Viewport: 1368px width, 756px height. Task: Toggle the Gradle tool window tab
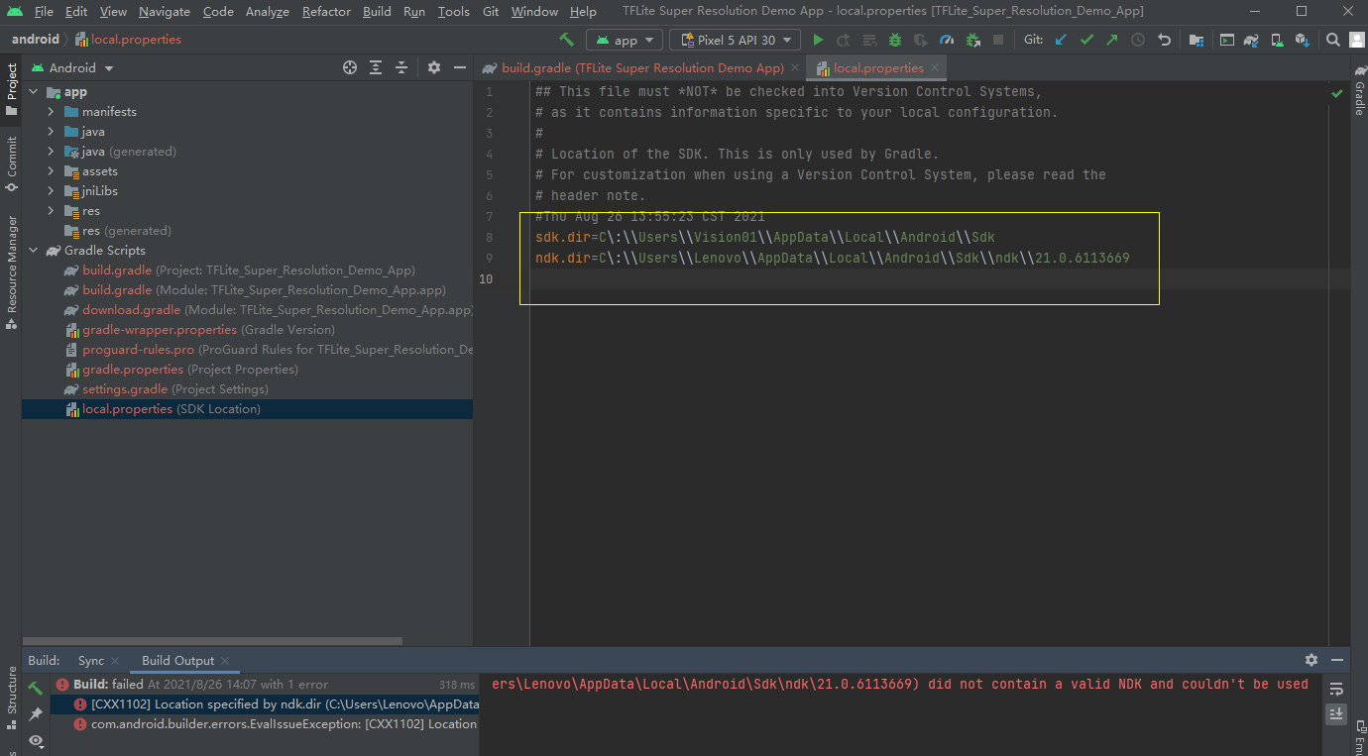click(x=1359, y=90)
